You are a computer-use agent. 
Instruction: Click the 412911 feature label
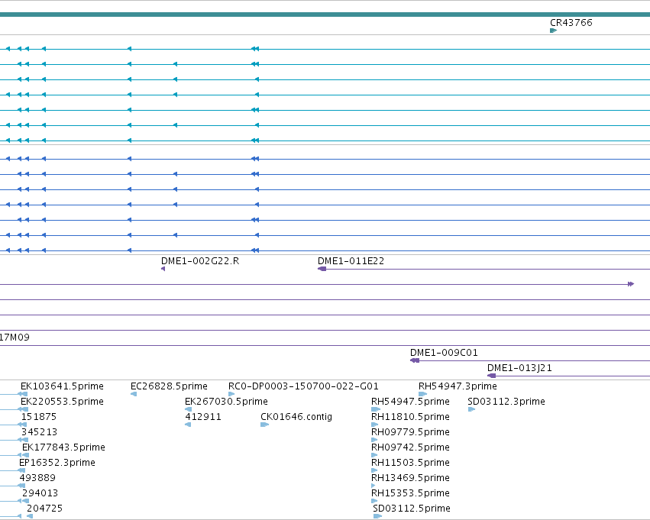[x=203, y=417]
